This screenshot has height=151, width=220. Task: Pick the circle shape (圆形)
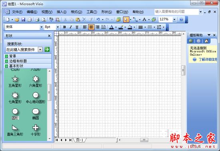pyautogui.click(x=15, y=114)
